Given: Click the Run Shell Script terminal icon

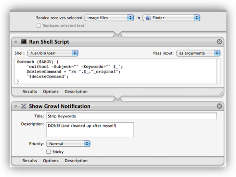Looking at the screenshot, I should coord(24,42).
